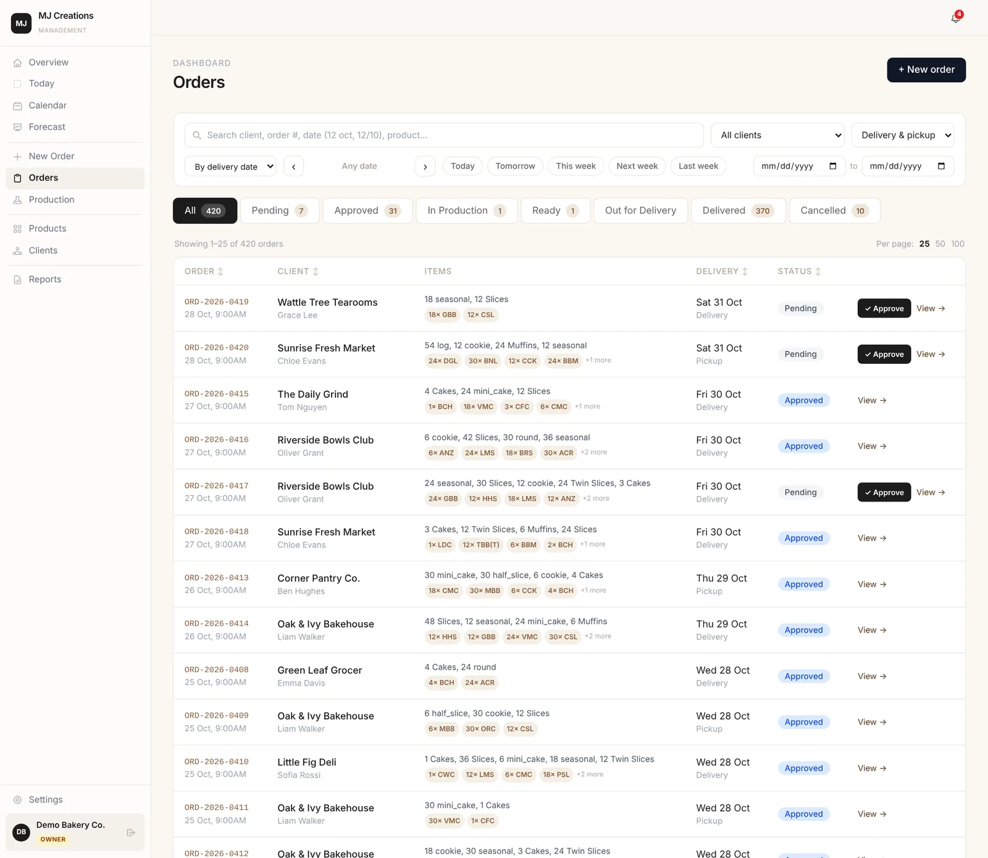Sort by the Status column arrows
The height and width of the screenshot is (858, 988).
(x=818, y=272)
